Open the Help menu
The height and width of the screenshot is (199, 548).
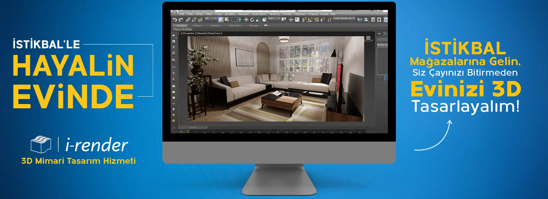(333, 14)
